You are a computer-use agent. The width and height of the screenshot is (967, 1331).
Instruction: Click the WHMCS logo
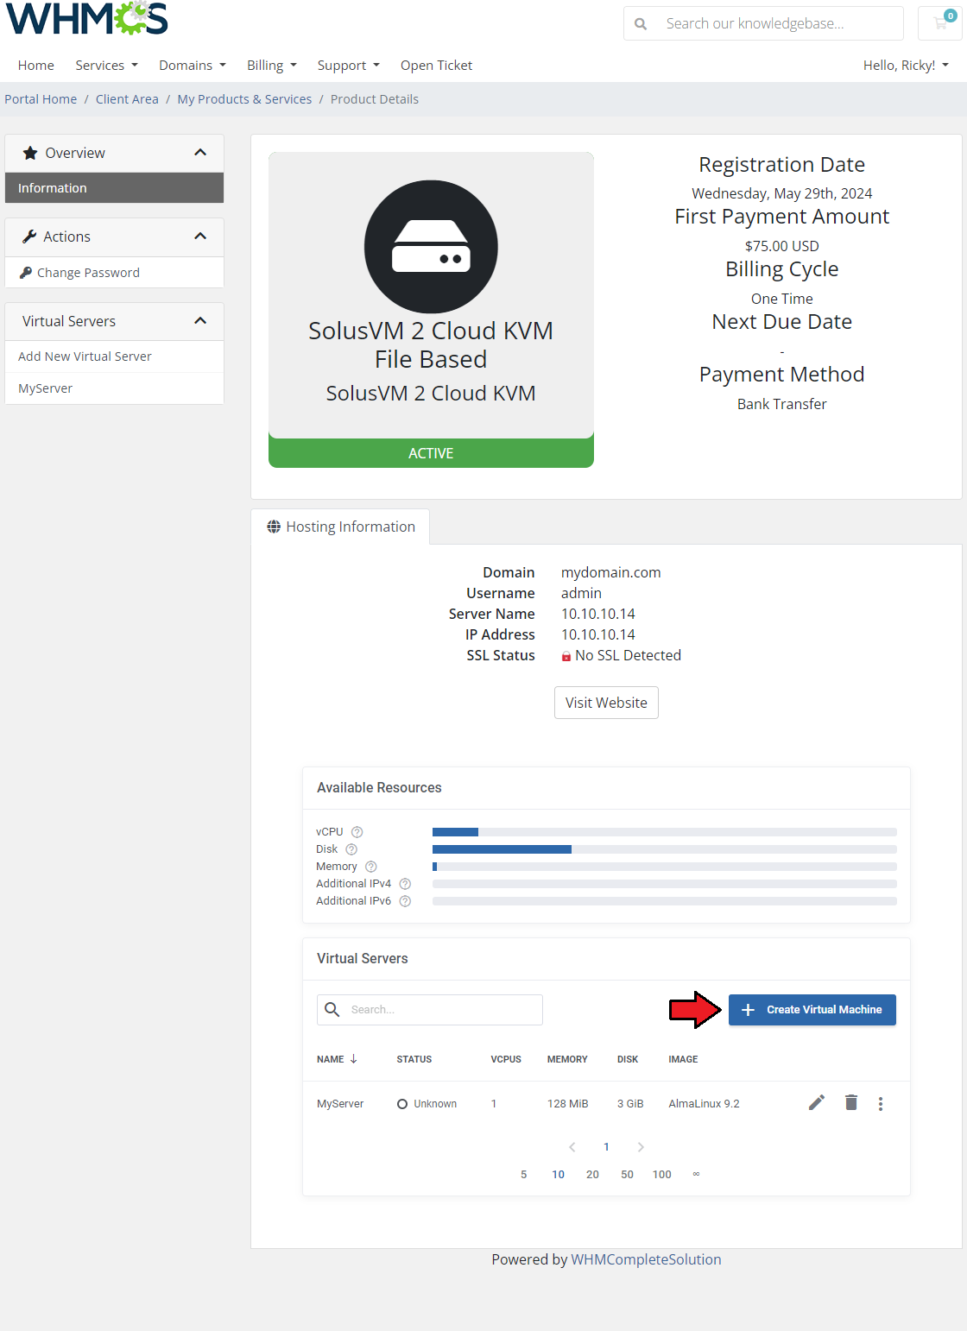86,18
